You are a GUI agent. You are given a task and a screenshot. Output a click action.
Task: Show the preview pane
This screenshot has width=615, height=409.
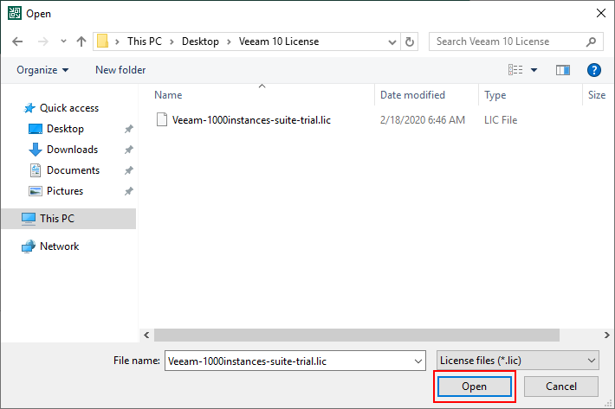tap(563, 70)
